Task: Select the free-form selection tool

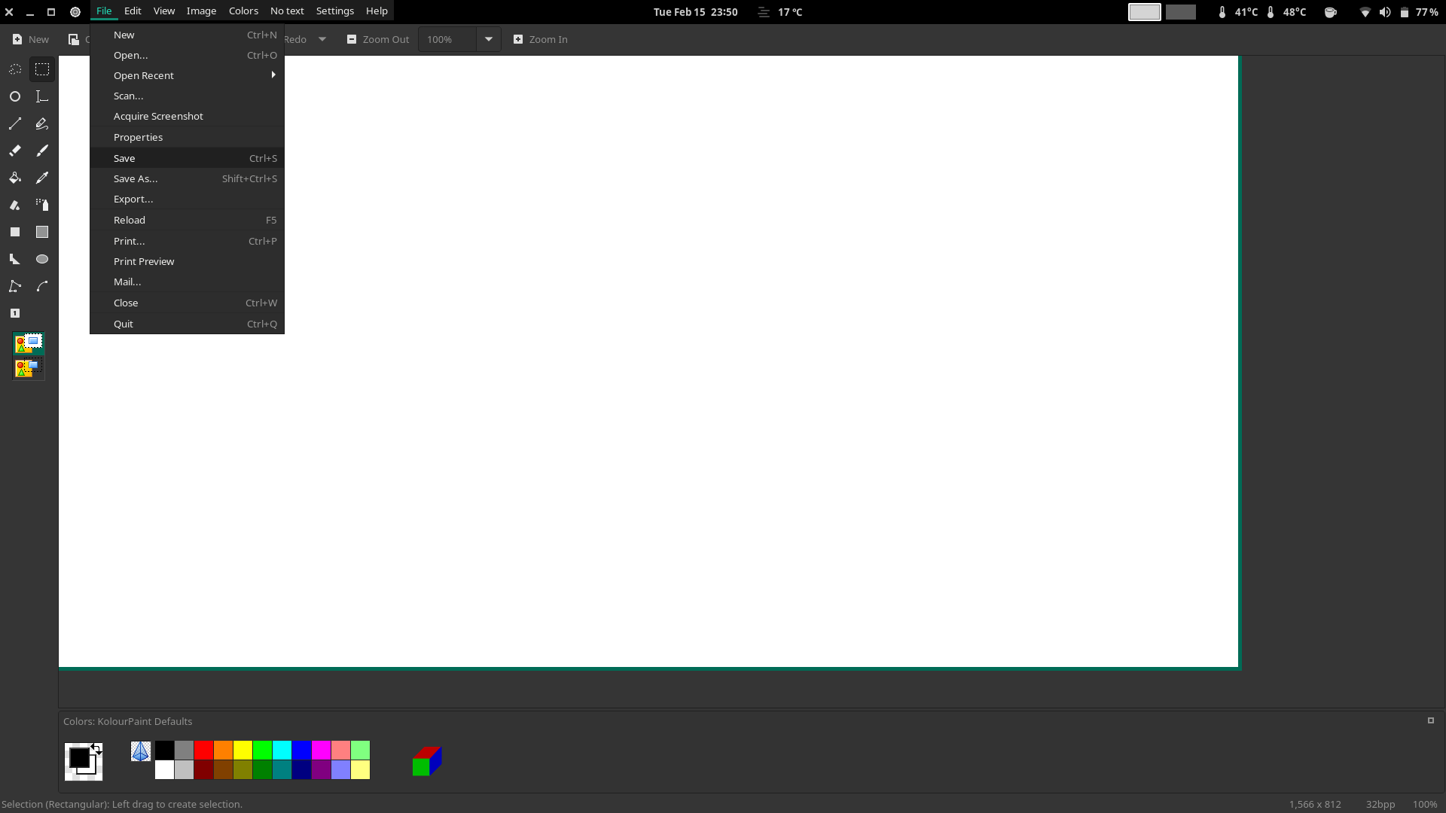Action: pos(15,69)
